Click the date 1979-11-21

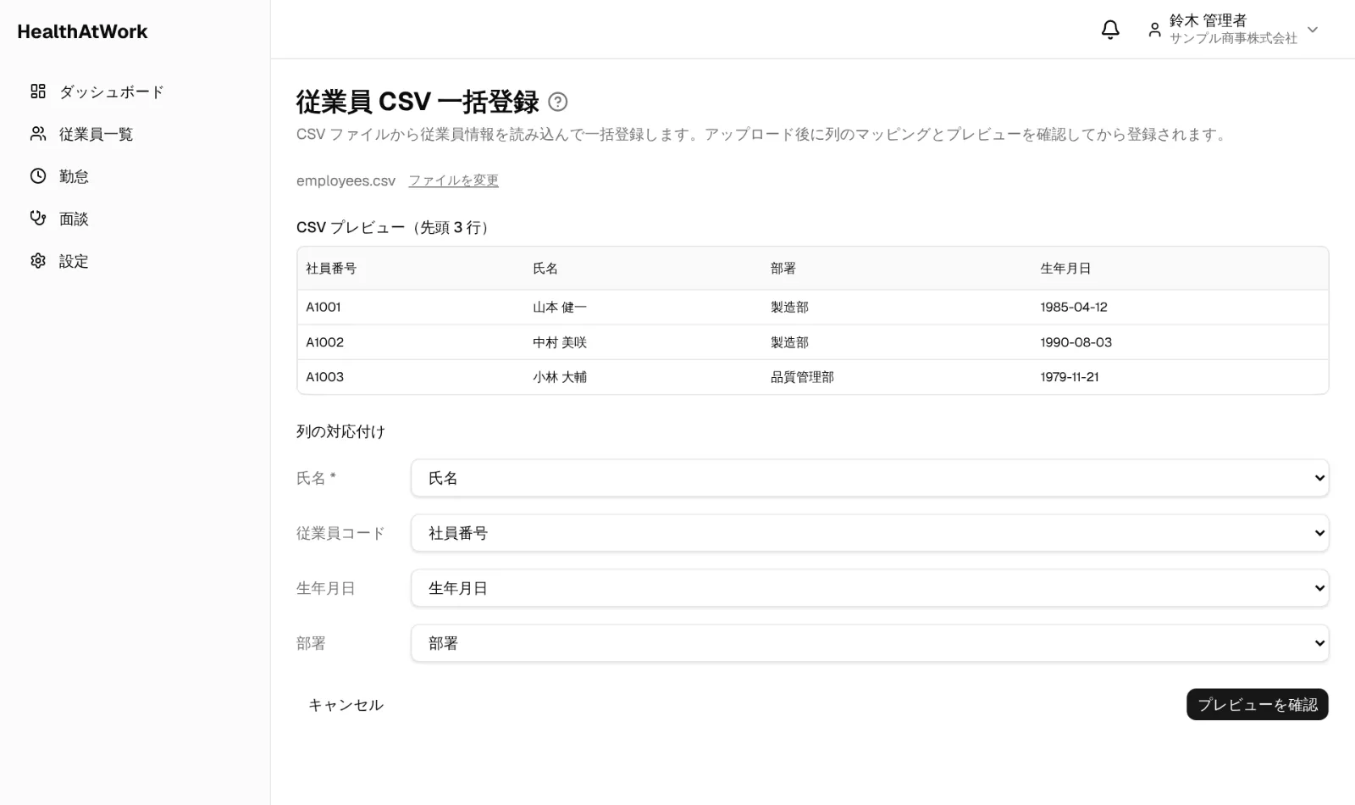point(1070,377)
